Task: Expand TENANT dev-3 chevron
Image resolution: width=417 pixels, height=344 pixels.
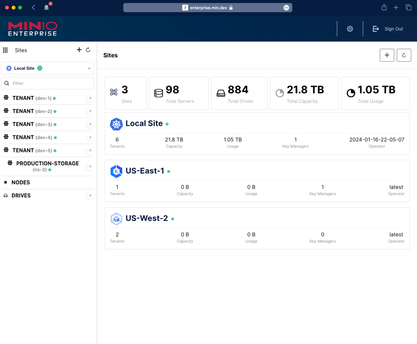Action: pyautogui.click(x=90, y=124)
